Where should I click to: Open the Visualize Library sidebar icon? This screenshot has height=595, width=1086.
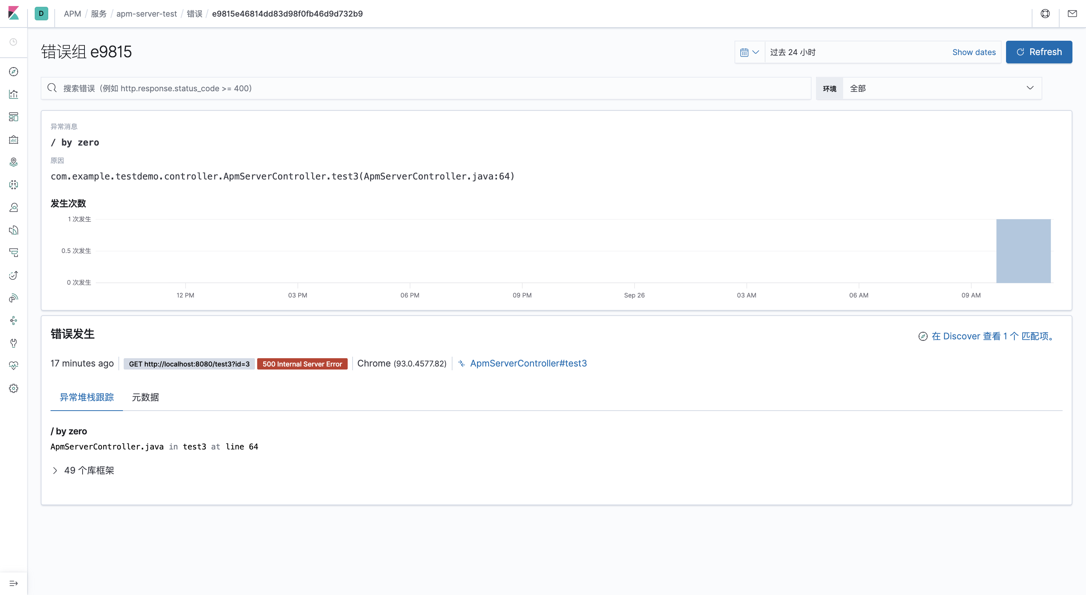click(13, 95)
